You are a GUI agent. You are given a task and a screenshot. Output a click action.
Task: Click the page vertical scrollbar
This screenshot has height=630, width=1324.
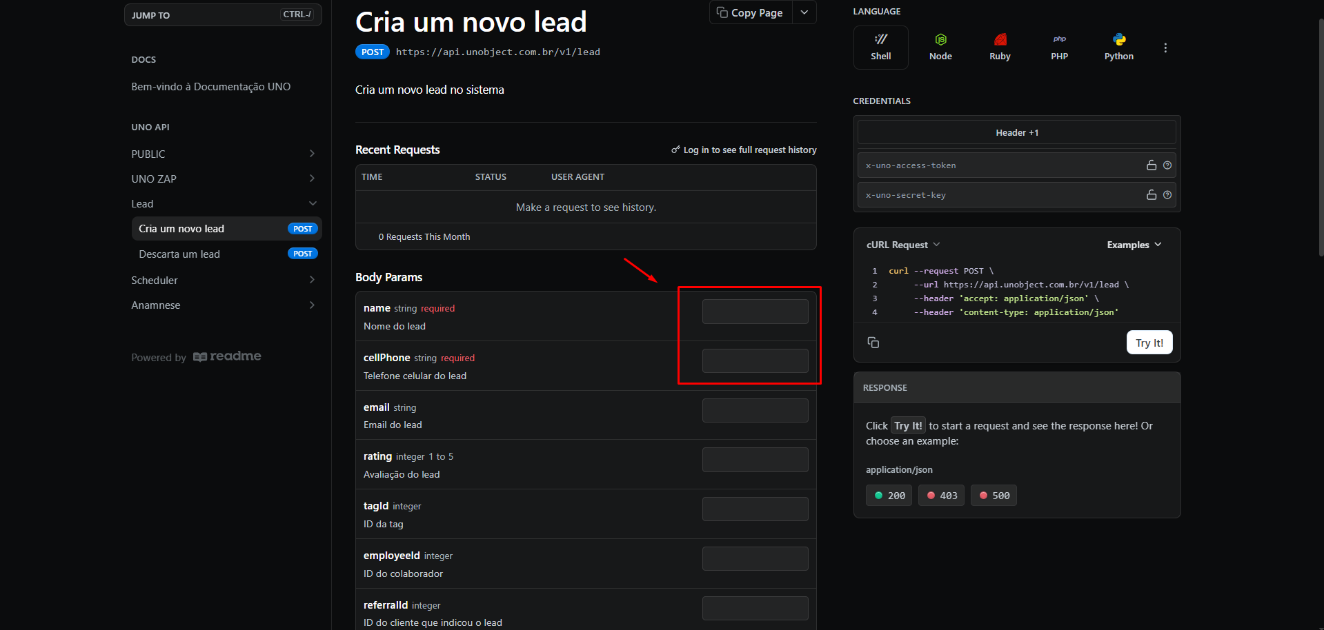point(1321,138)
